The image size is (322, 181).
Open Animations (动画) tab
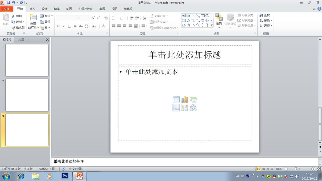[x=69, y=9]
